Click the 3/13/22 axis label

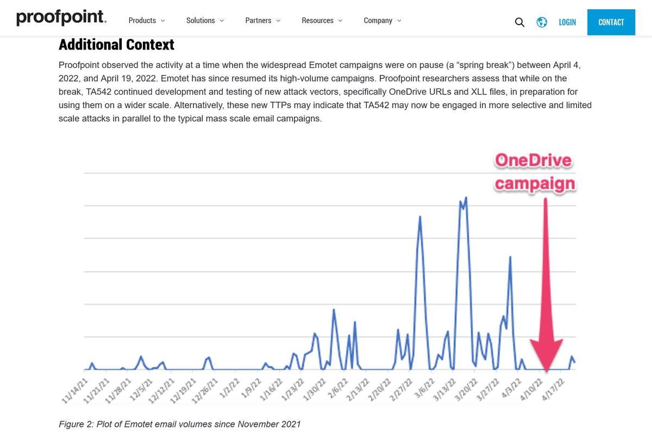click(444, 390)
